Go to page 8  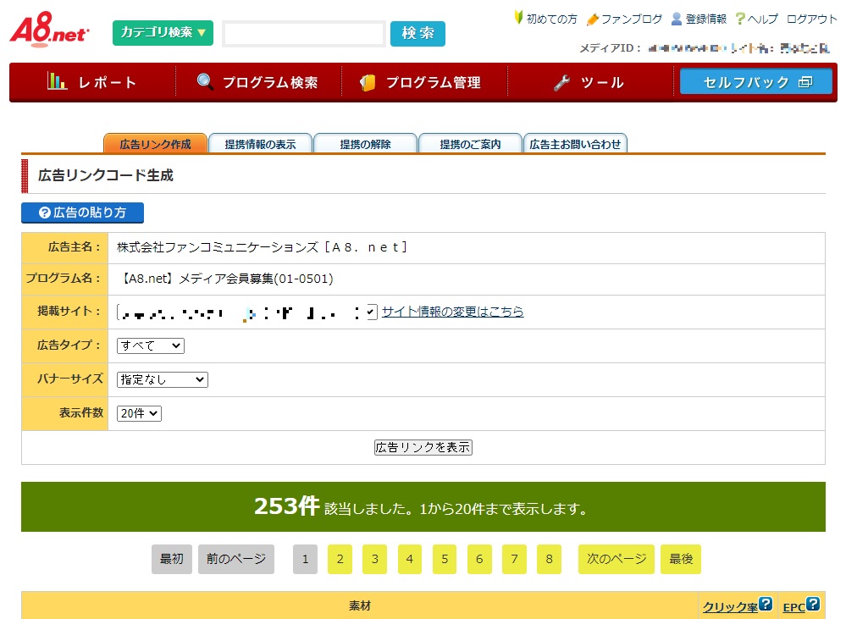click(550, 559)
